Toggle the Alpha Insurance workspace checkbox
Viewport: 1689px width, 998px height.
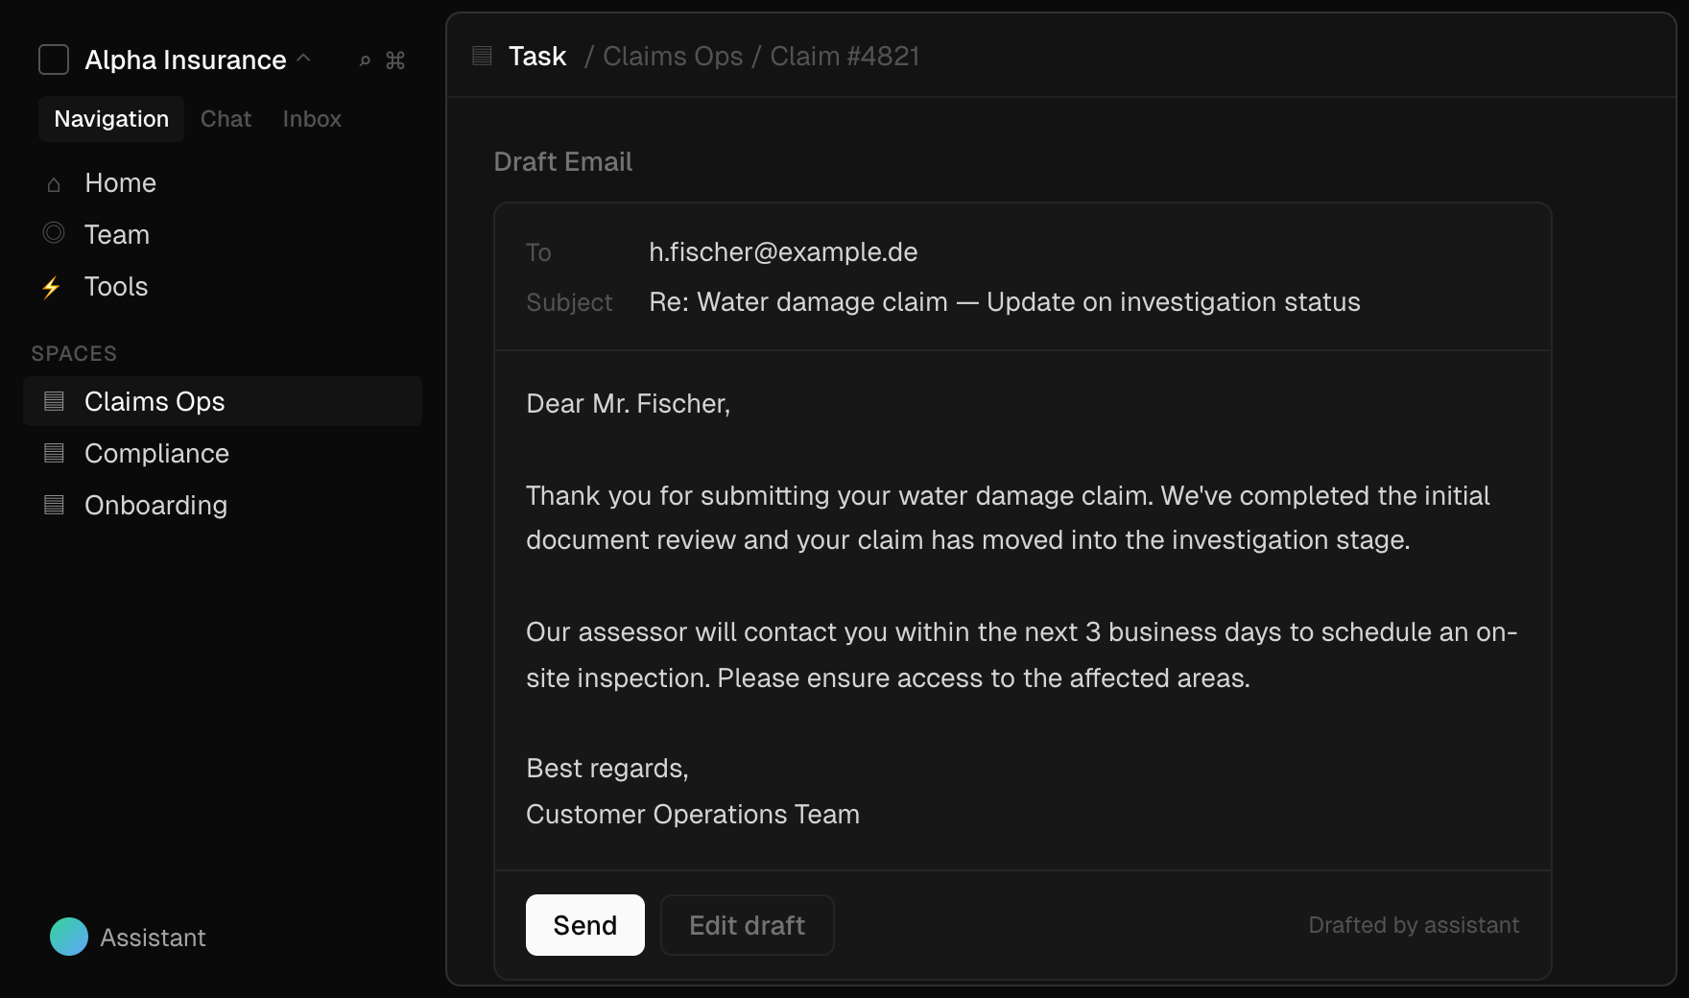(x=54, y=59)
